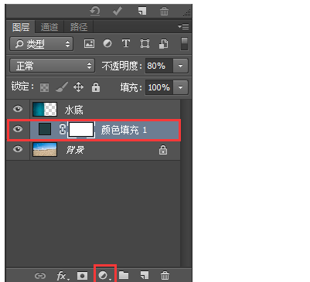
Task: Open the 正常 blend mode dropdown
Action: point(52,66)
